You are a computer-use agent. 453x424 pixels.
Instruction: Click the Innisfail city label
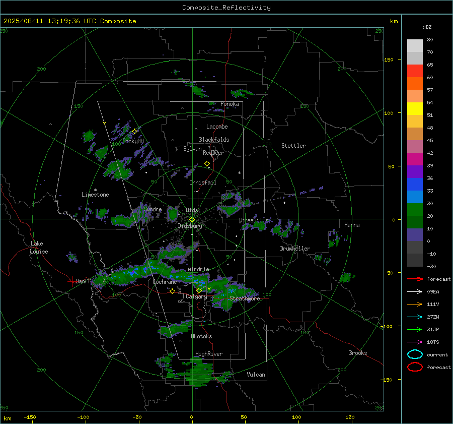pos(203,183)
